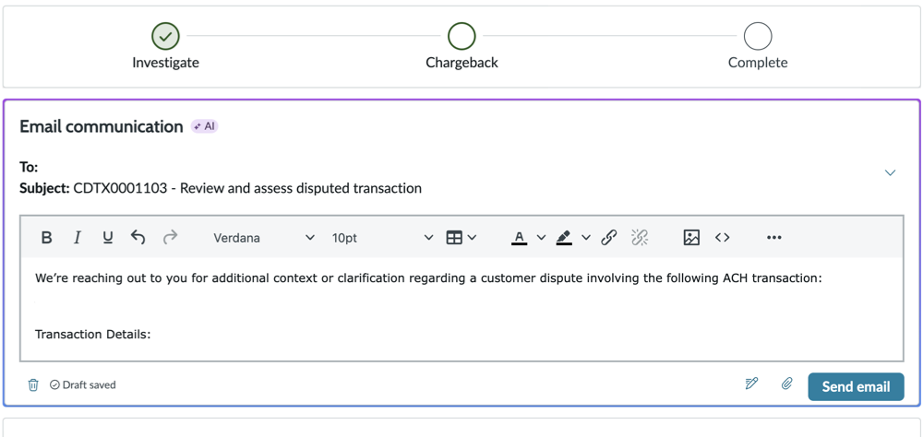Screen dimensions: 923x437
Task: Go to the Complete step circle
Action: [758, 36]
